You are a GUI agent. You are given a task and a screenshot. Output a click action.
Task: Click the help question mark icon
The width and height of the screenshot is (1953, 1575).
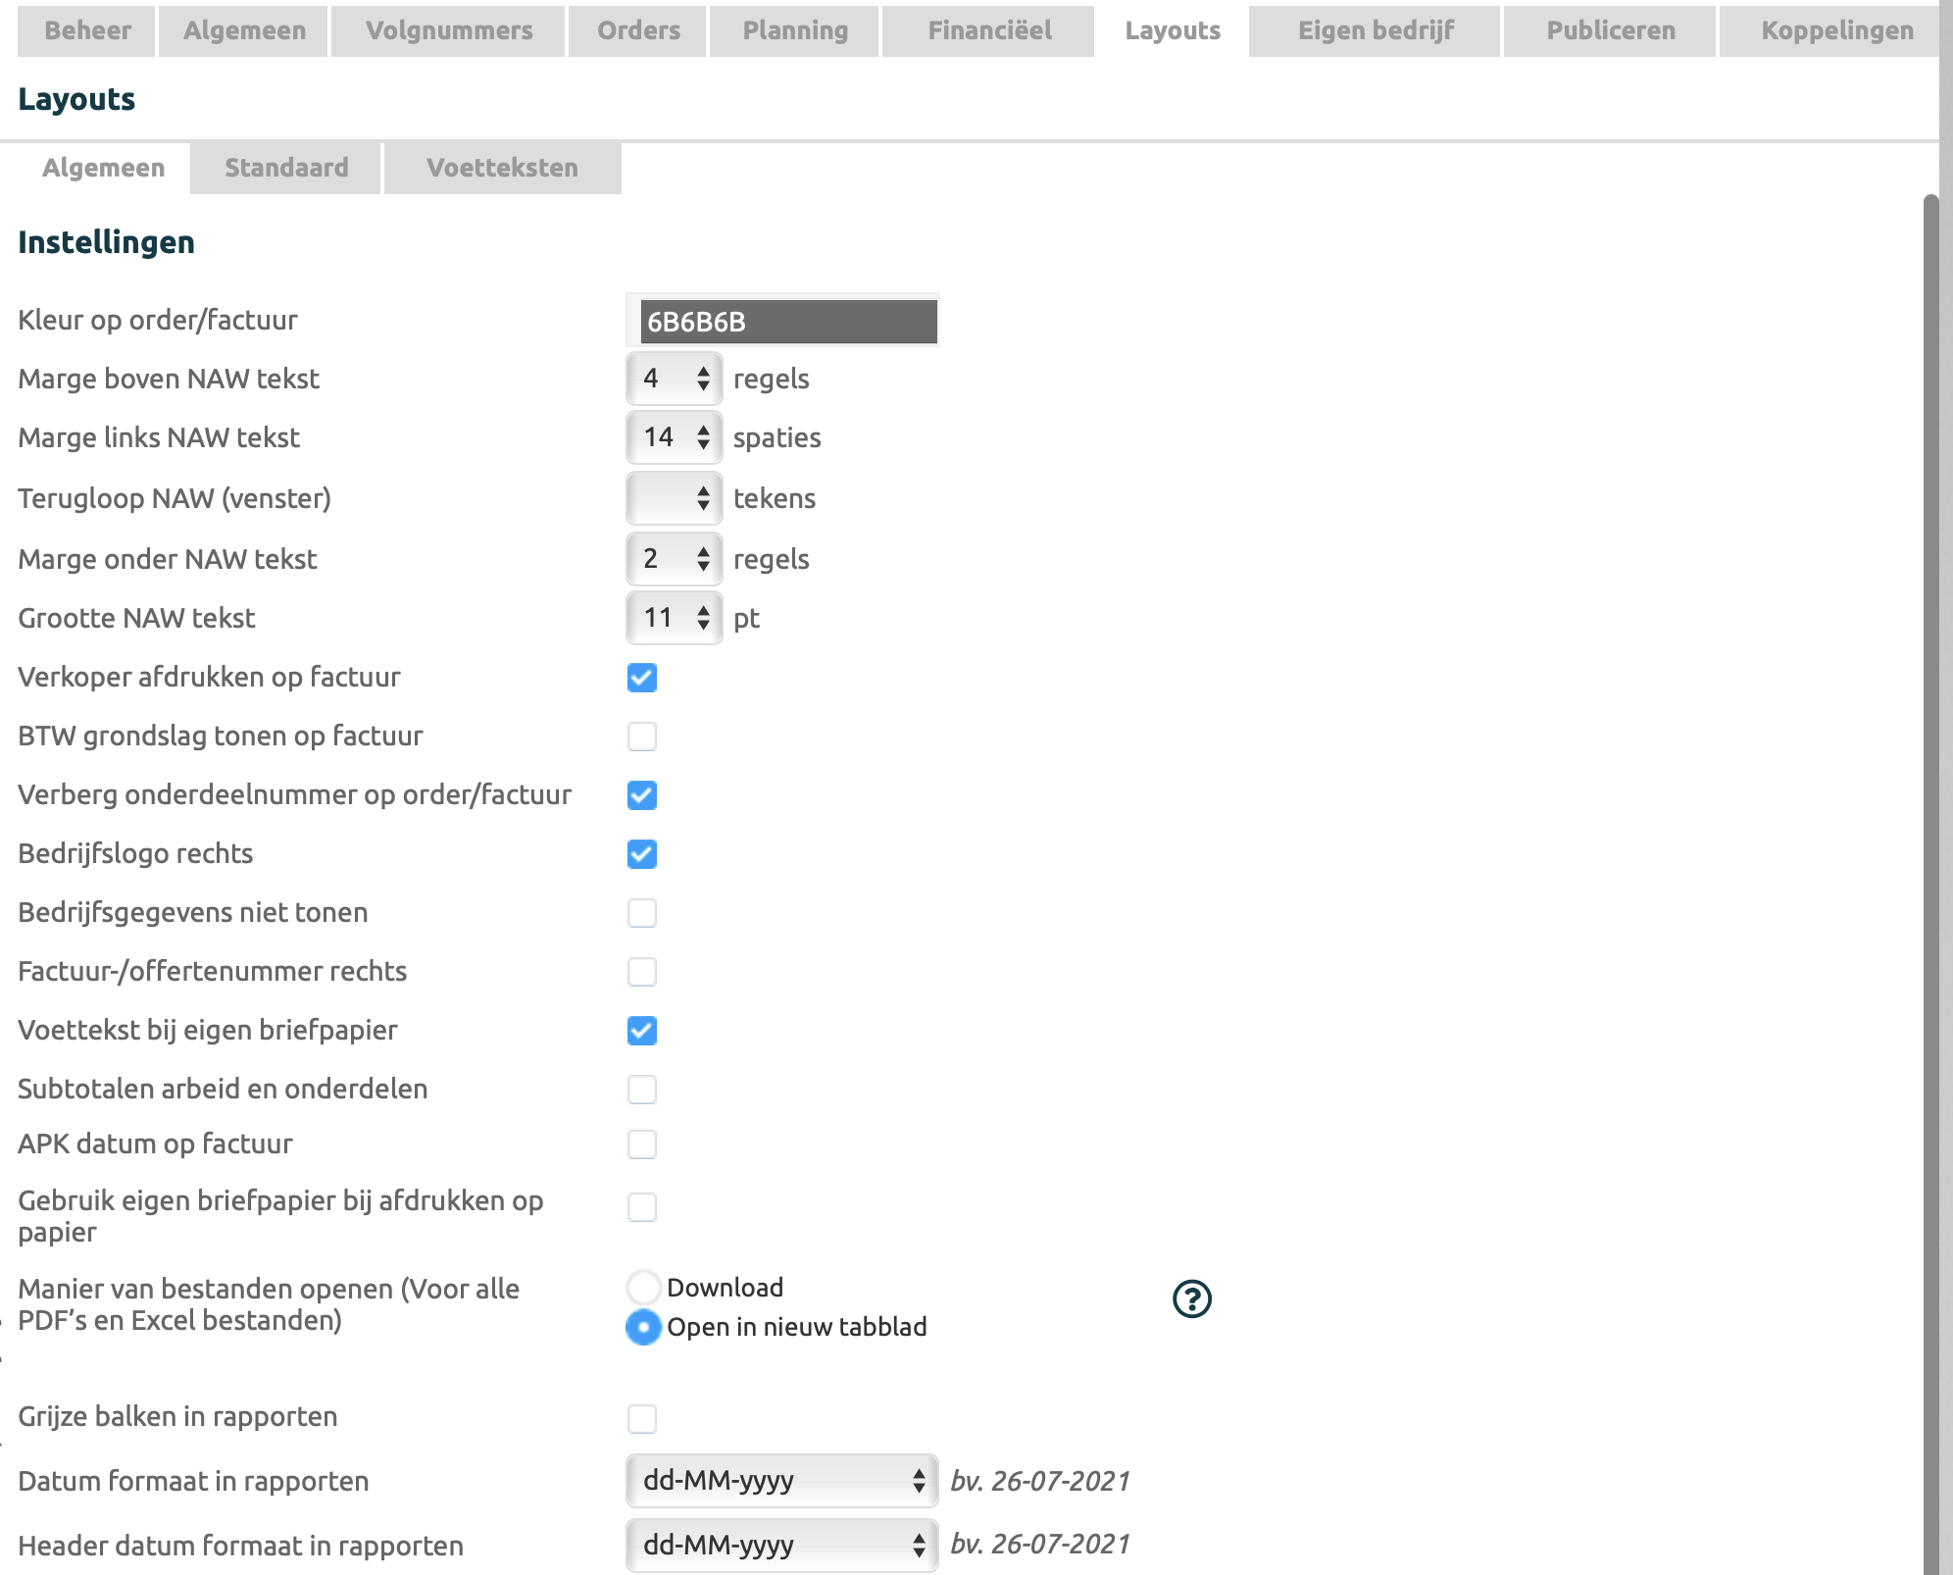point(1191,1299)
